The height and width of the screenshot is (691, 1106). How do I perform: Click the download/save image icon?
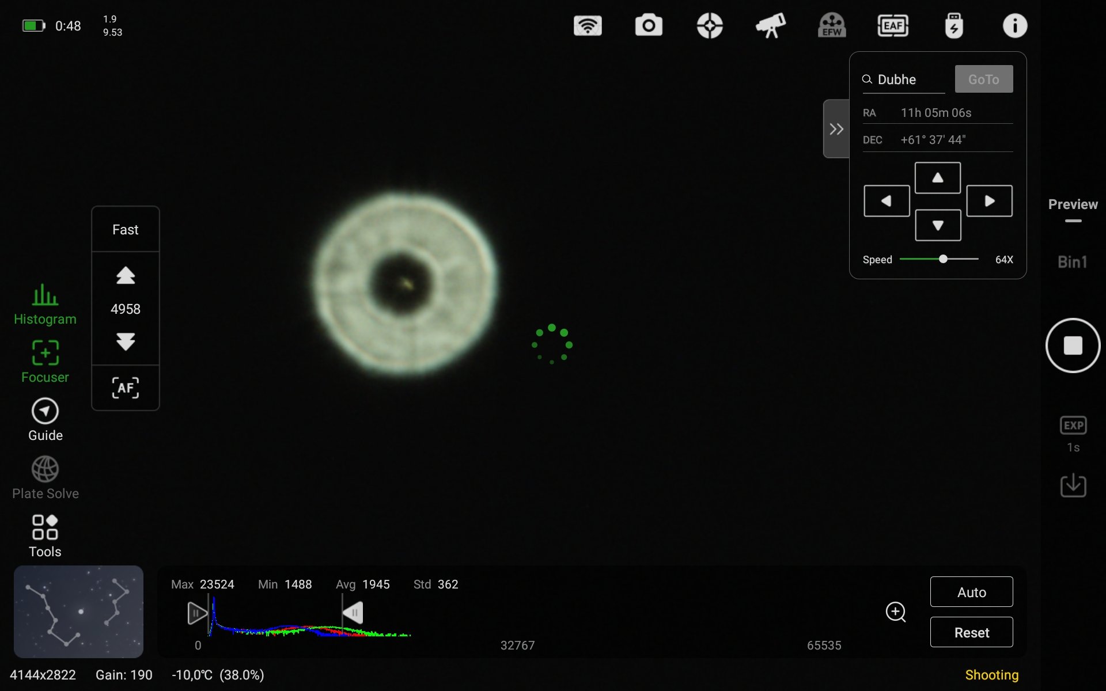pos(1073,485)
